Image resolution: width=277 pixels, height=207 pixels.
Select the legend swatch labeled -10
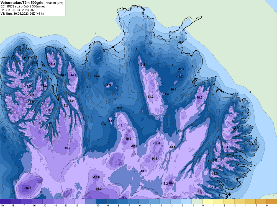[x=101, y=201]
